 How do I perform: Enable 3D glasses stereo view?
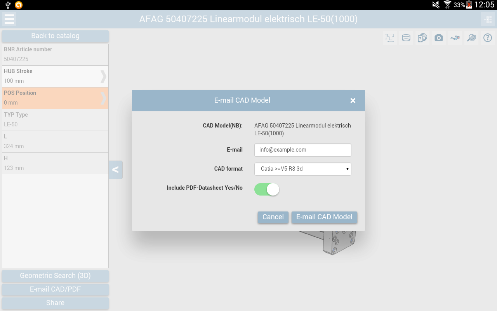[x=455, y=38]
